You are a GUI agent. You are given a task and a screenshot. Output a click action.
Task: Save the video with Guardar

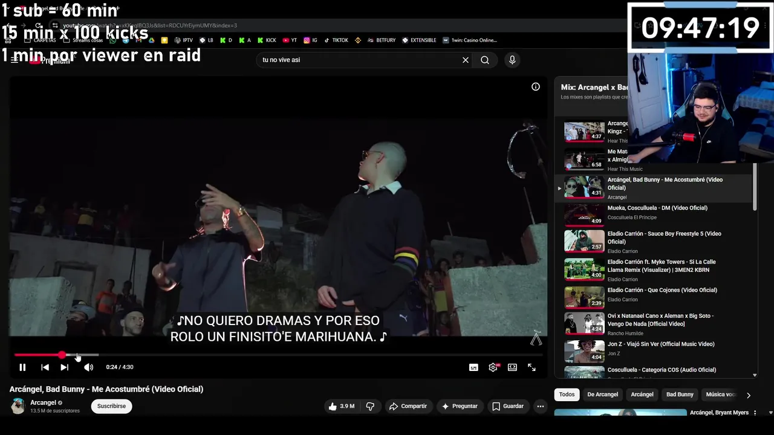[x=508, y=406]
